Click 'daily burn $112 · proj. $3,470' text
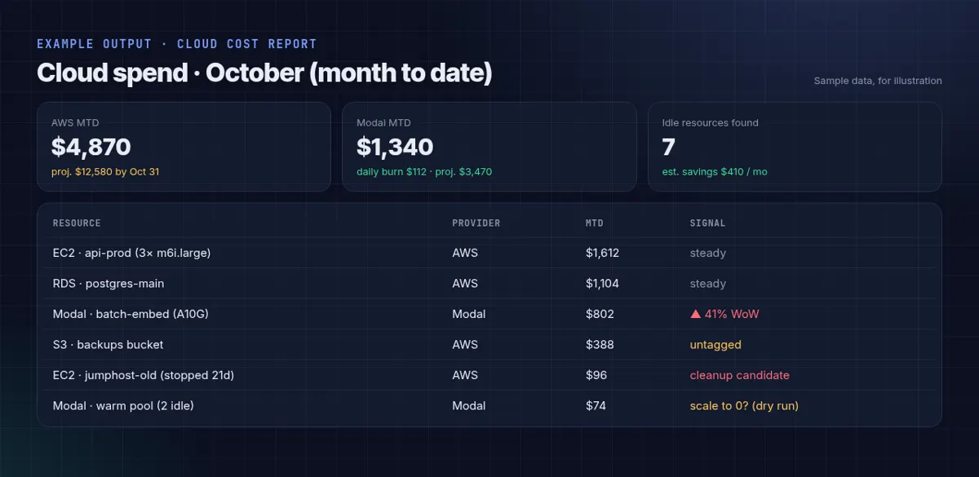 (424, 172)
